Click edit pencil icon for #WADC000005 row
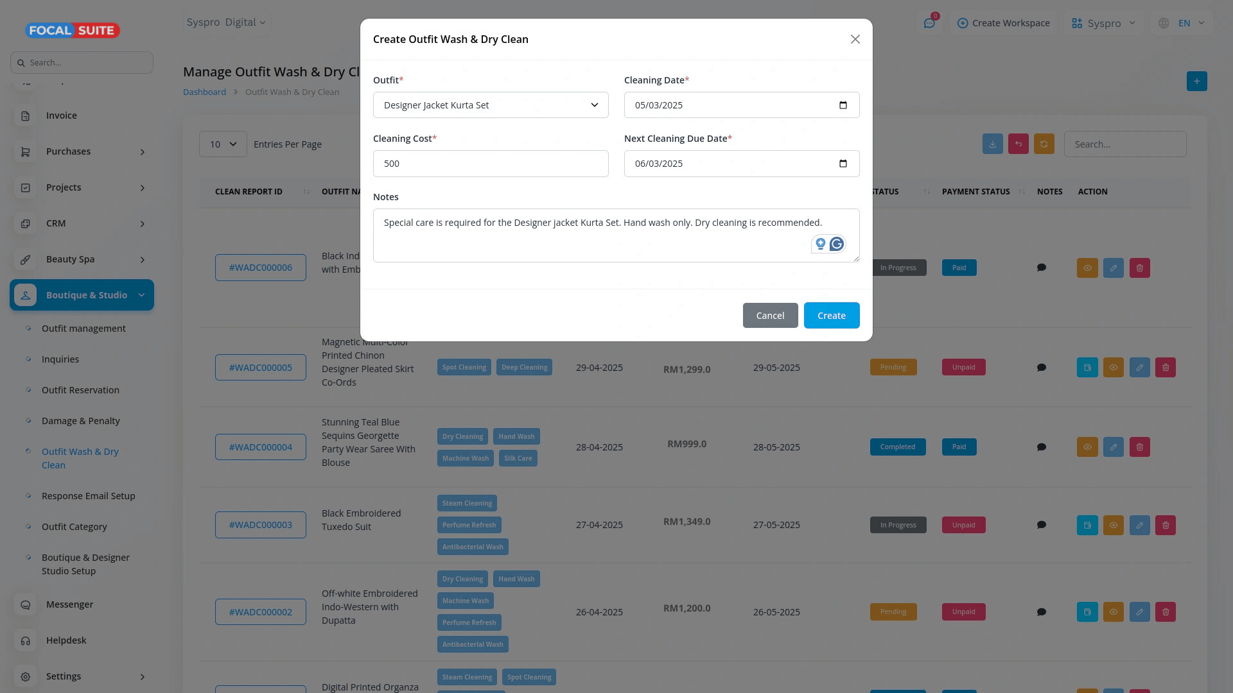 1139,368
